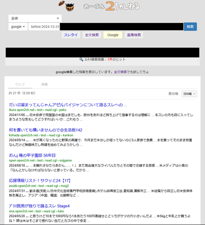205x225 pixels.
Task: Click the 2024/11/06 snippet text
Action: click(101, 117)
